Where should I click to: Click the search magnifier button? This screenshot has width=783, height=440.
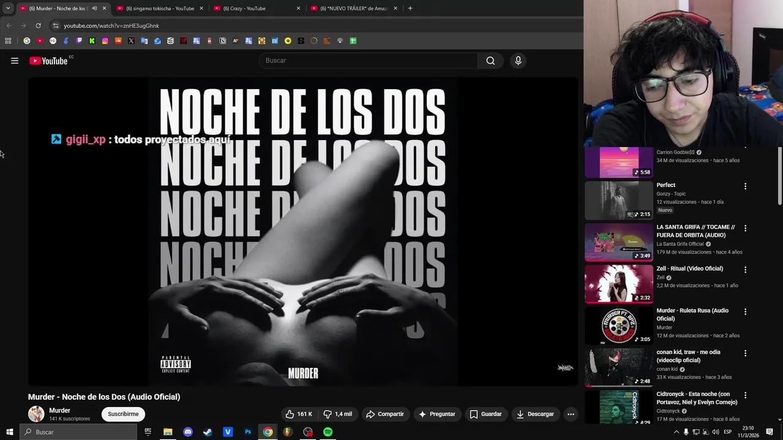tap(491, 61)
